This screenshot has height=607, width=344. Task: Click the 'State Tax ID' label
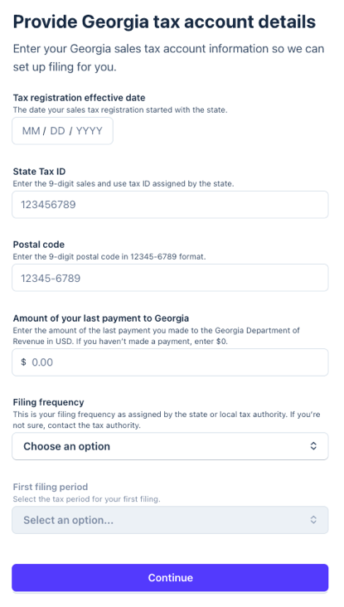click(40, 171)
